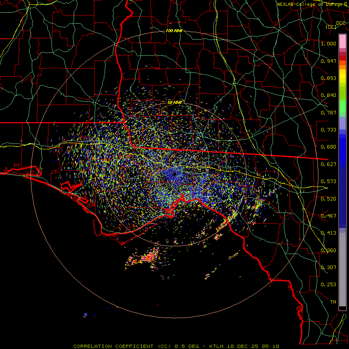This screenshot has height=349, width=349.
Task: Click the black radar site dot at center
Action: point(174,174)
